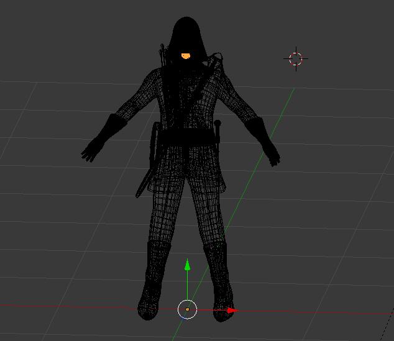The height and width of the screenshot is (341, 394).
Task: Click the green Y-axis arrow of the transform gizmo
Action: (187, 265)
